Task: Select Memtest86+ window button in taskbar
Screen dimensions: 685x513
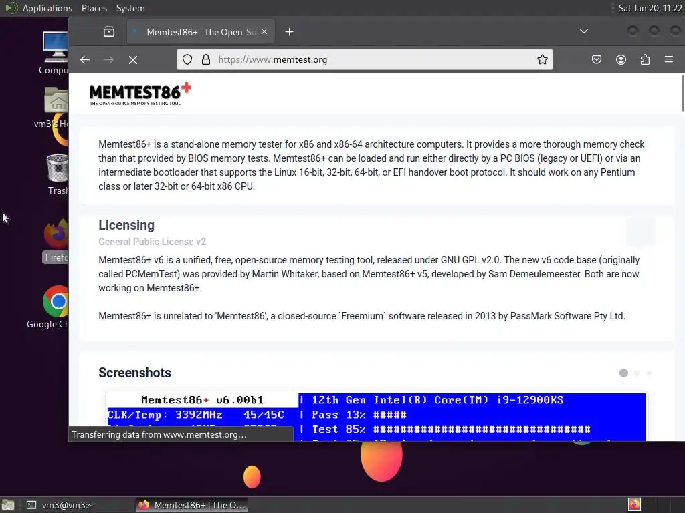Action: pos(192,505)
